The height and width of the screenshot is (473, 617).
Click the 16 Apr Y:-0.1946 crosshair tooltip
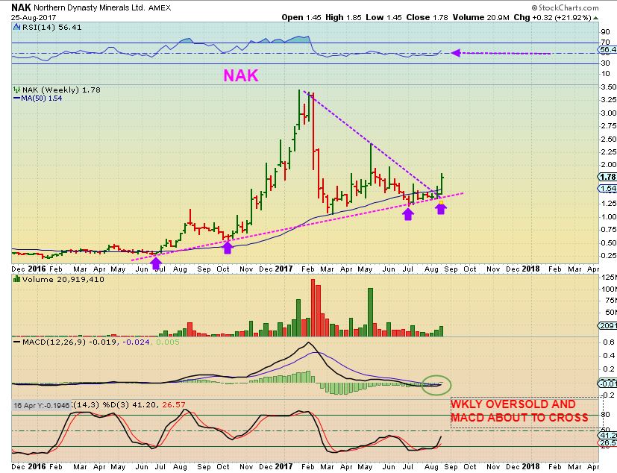coord(42,405)
